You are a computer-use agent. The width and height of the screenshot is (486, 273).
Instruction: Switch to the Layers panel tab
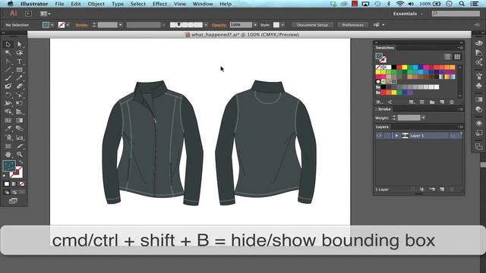[x=382, y=127]
